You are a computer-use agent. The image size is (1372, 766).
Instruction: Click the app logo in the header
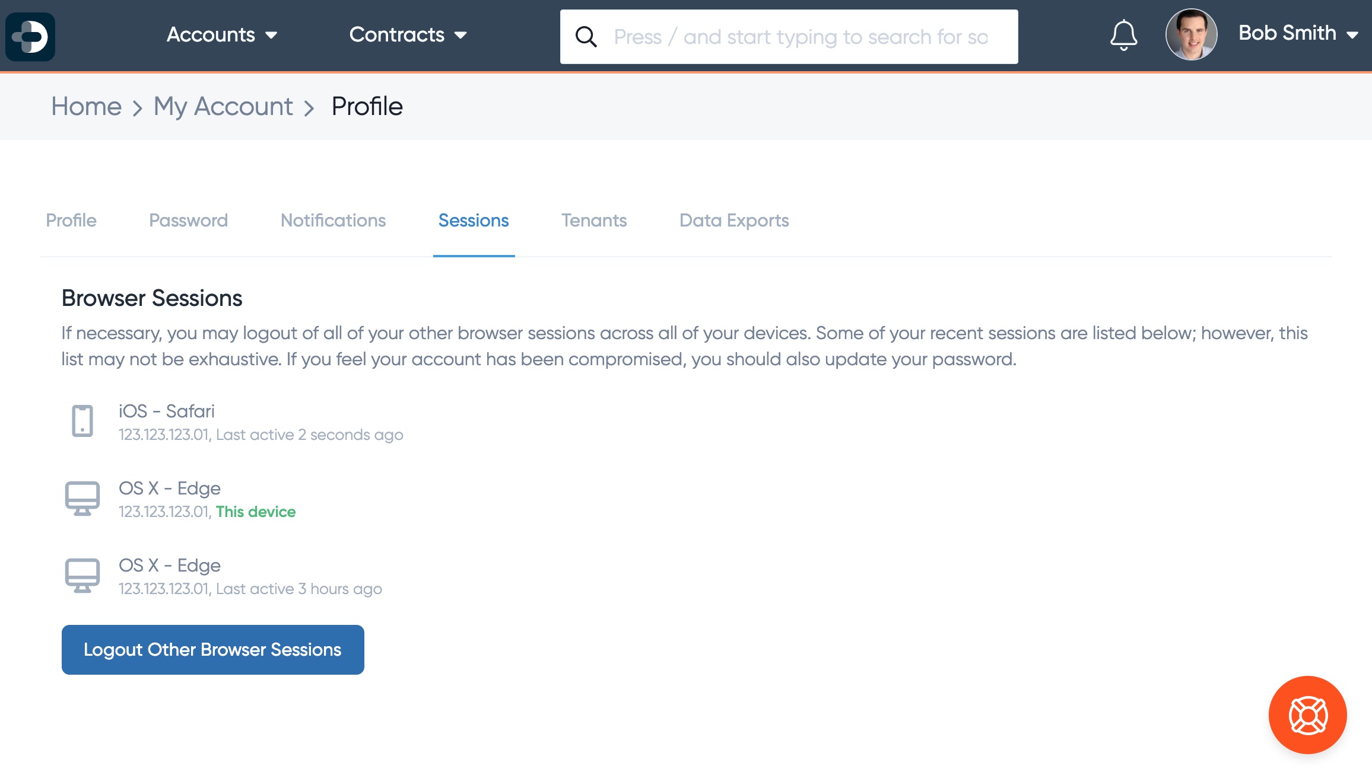30,36
